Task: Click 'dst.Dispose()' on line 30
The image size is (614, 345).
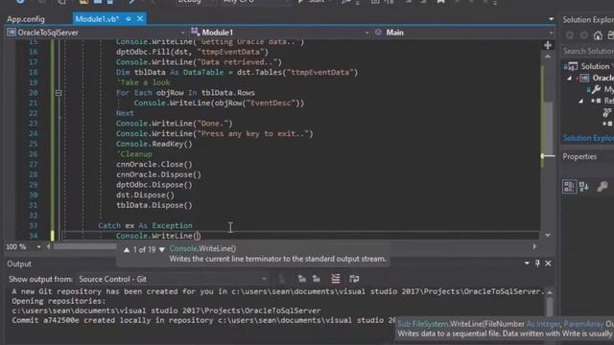Action: click(x=145, y=195)
